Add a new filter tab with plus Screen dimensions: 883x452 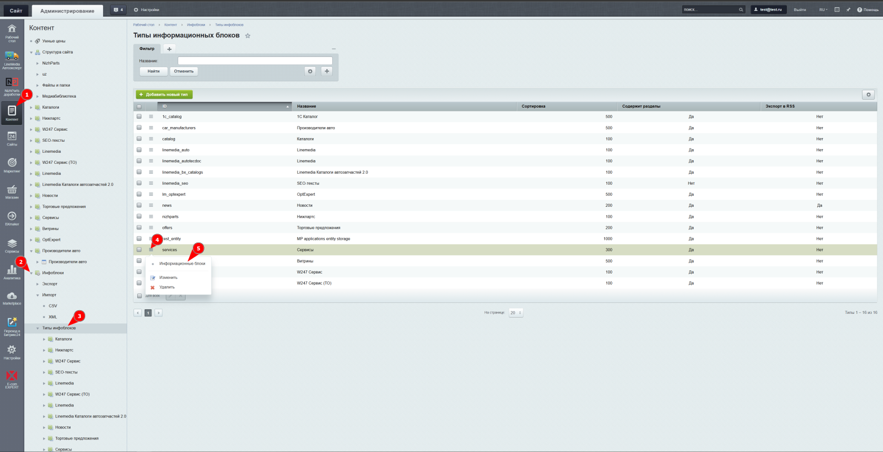point(169,49)
